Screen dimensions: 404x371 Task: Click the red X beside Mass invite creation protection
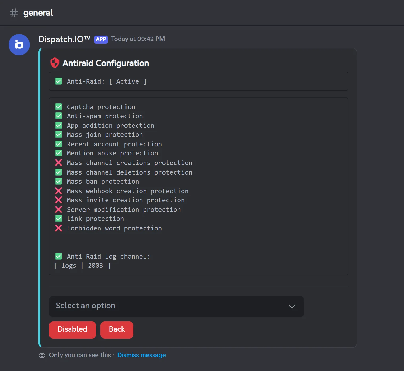click(58, 200)
